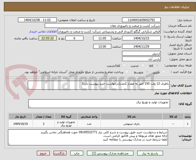
Task: Click the تجهیزات تولید و توزیع برق table cell
Action: (66, 124)
